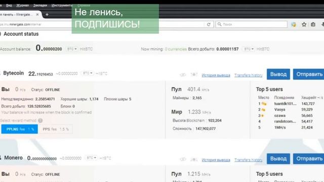Select the PPS fee 1.5% reward method

click(55, 129)
